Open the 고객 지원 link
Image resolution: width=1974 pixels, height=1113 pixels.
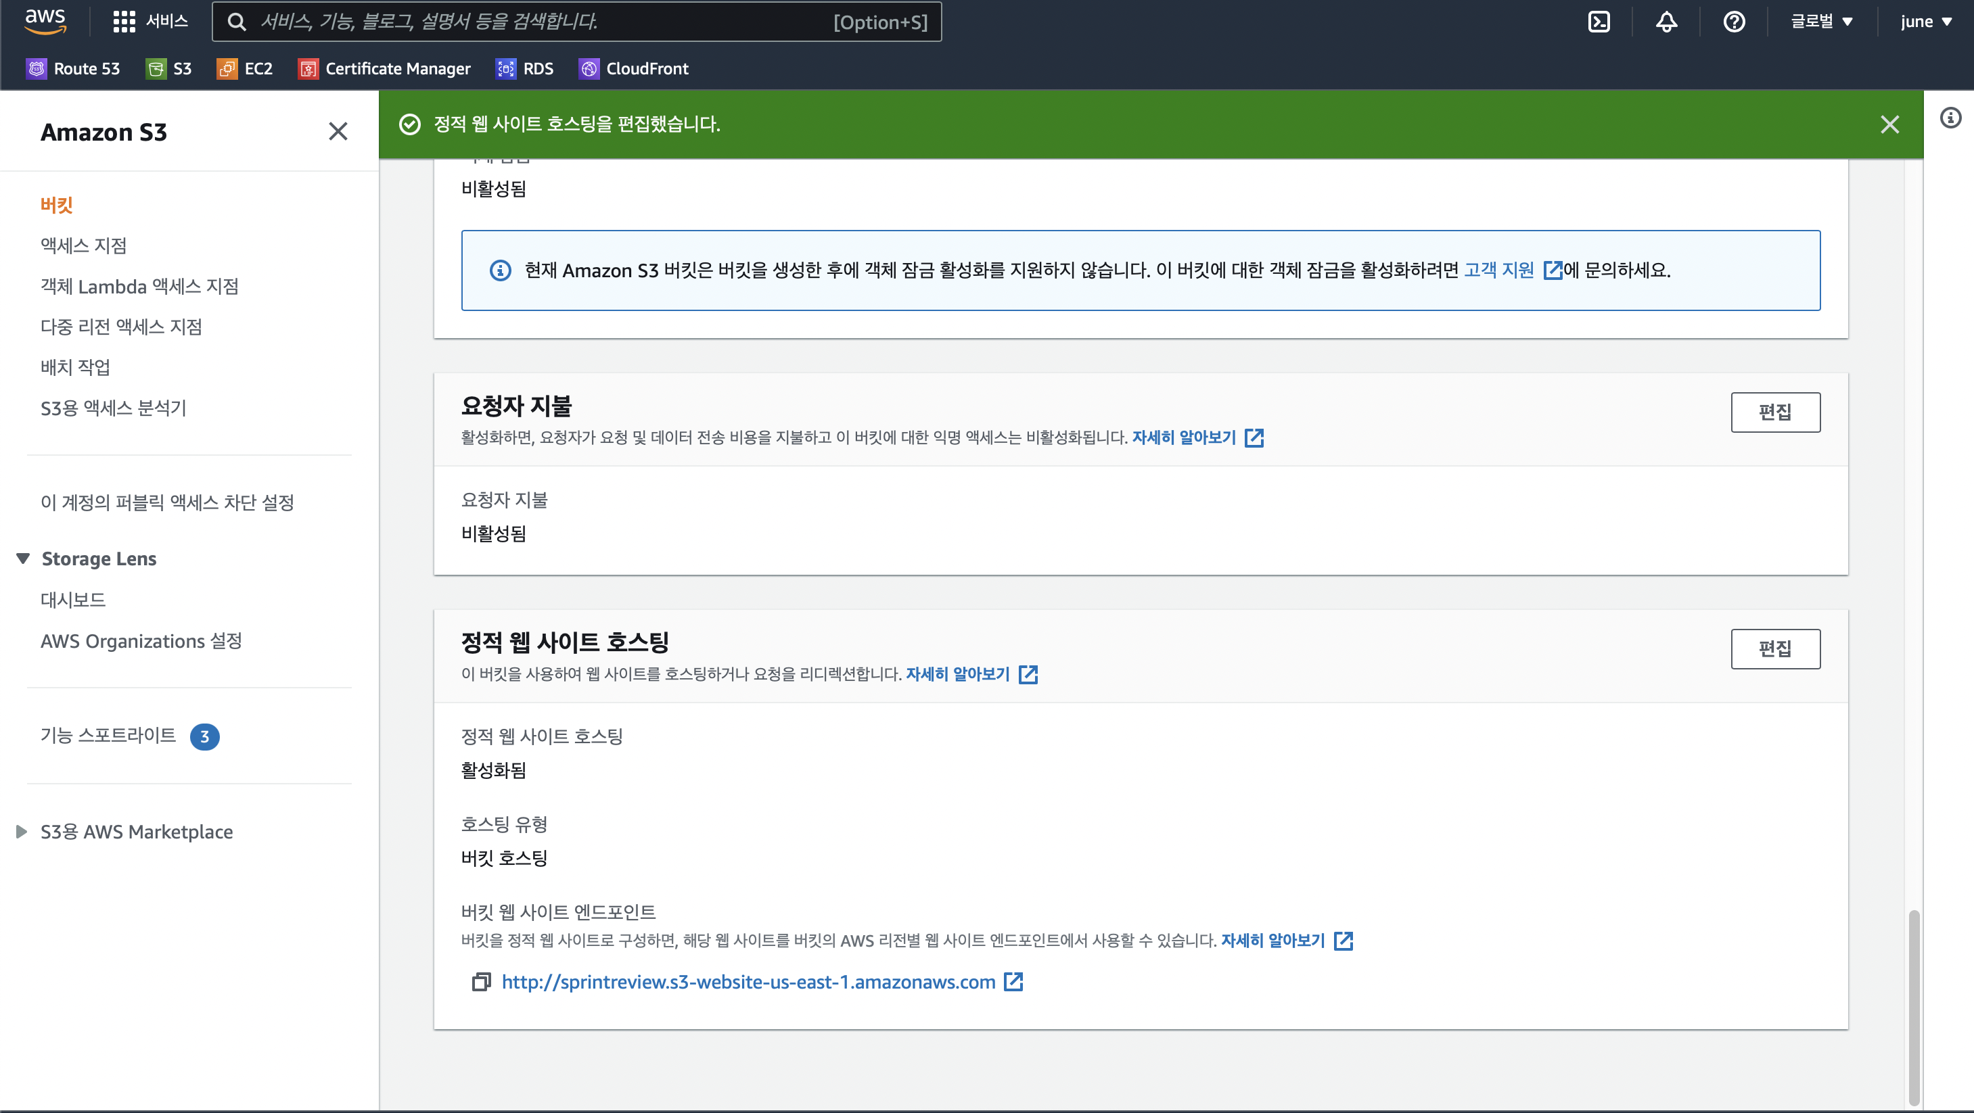(1499, 270)
